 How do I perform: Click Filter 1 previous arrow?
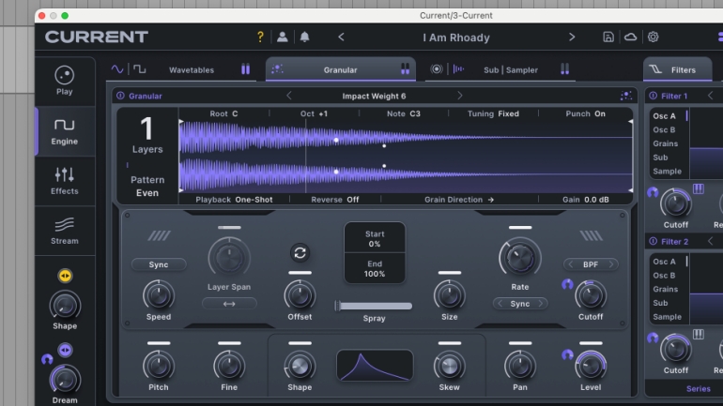tap(710, 96)
